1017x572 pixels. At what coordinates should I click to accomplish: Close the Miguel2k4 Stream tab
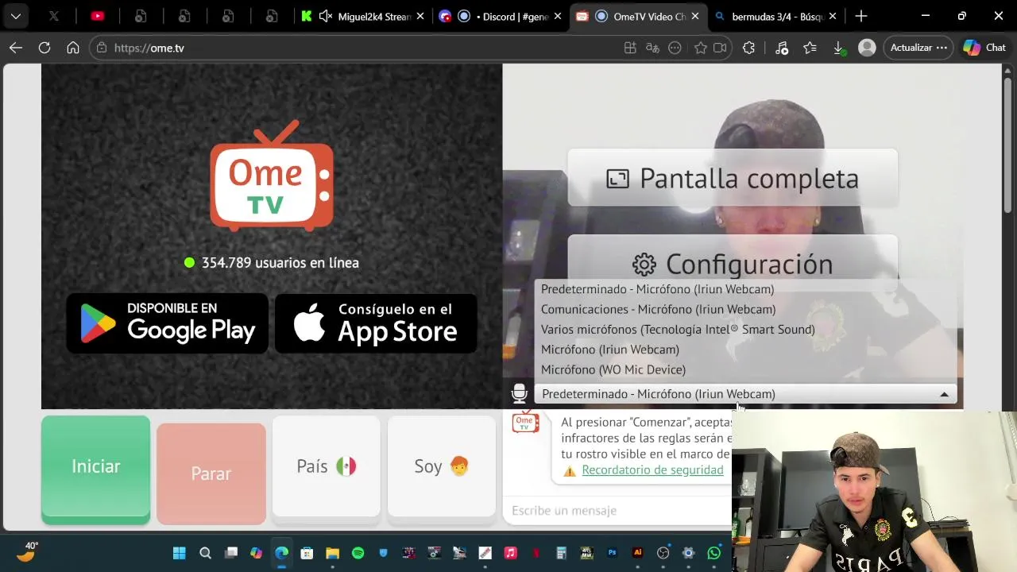click(421, 16)
